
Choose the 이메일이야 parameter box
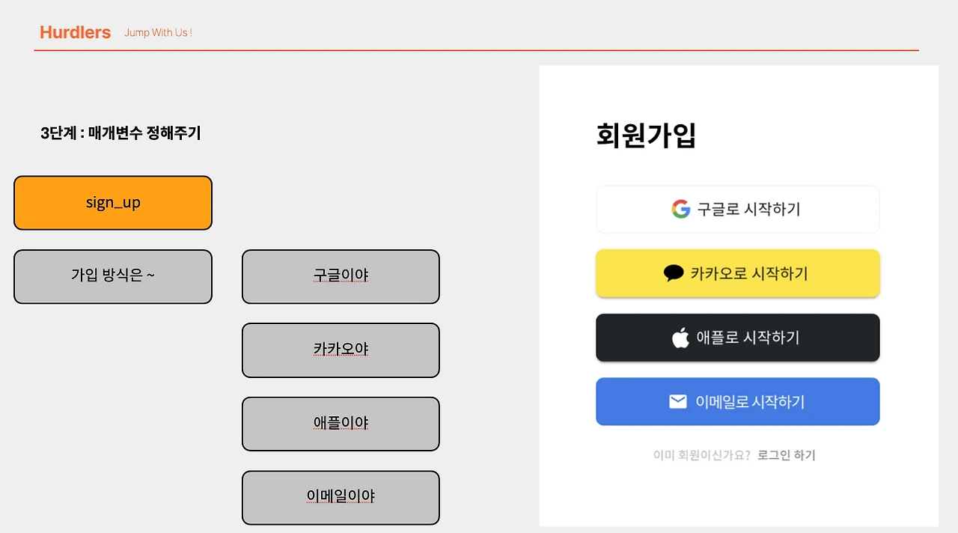coord(341,497)
